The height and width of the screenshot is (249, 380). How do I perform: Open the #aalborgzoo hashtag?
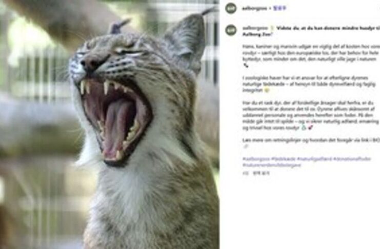coord(256,159)
